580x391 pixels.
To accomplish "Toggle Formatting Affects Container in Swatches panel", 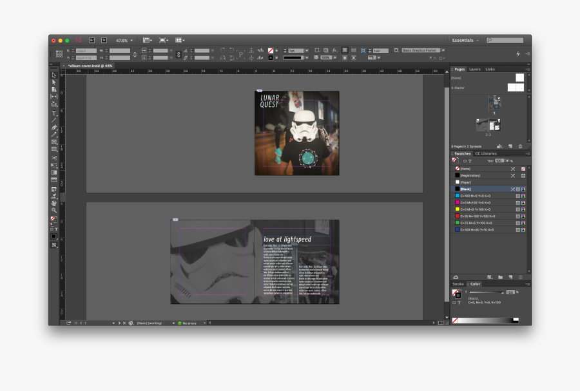I will (465, 161).
